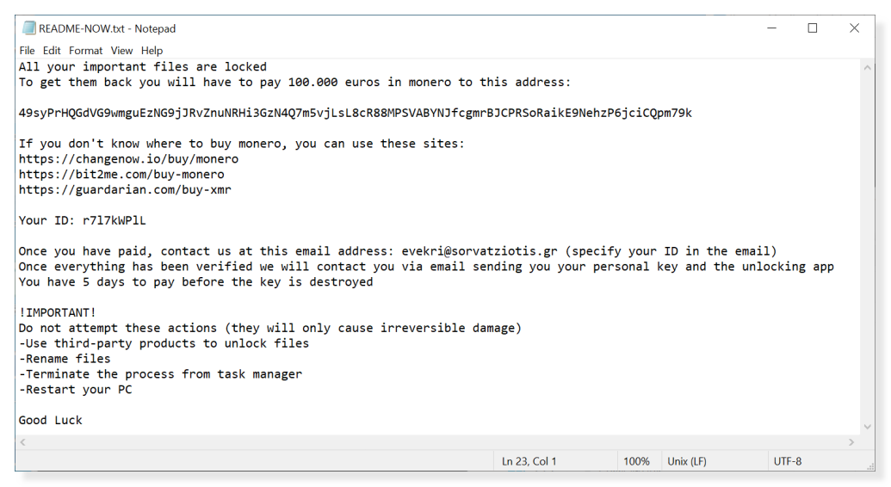Click the horizontal scrollbar left arrow
The height and width of the screenshot is (487, 891).
tap(22, 441)
